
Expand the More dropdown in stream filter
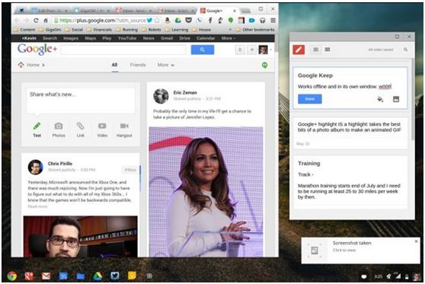pyautogui.click(x=166, y=65)
